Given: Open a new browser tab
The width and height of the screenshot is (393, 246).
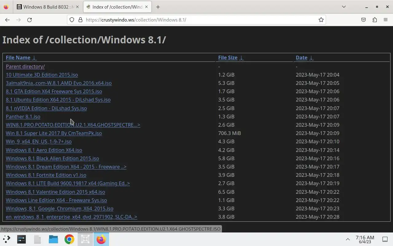Looking at the screenshot, I should point(158,7).
